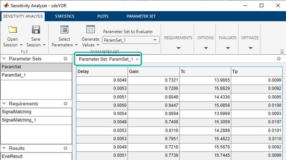Select EvalResult in Results list
Screen dimensions: 286x160
click(12, 156)
